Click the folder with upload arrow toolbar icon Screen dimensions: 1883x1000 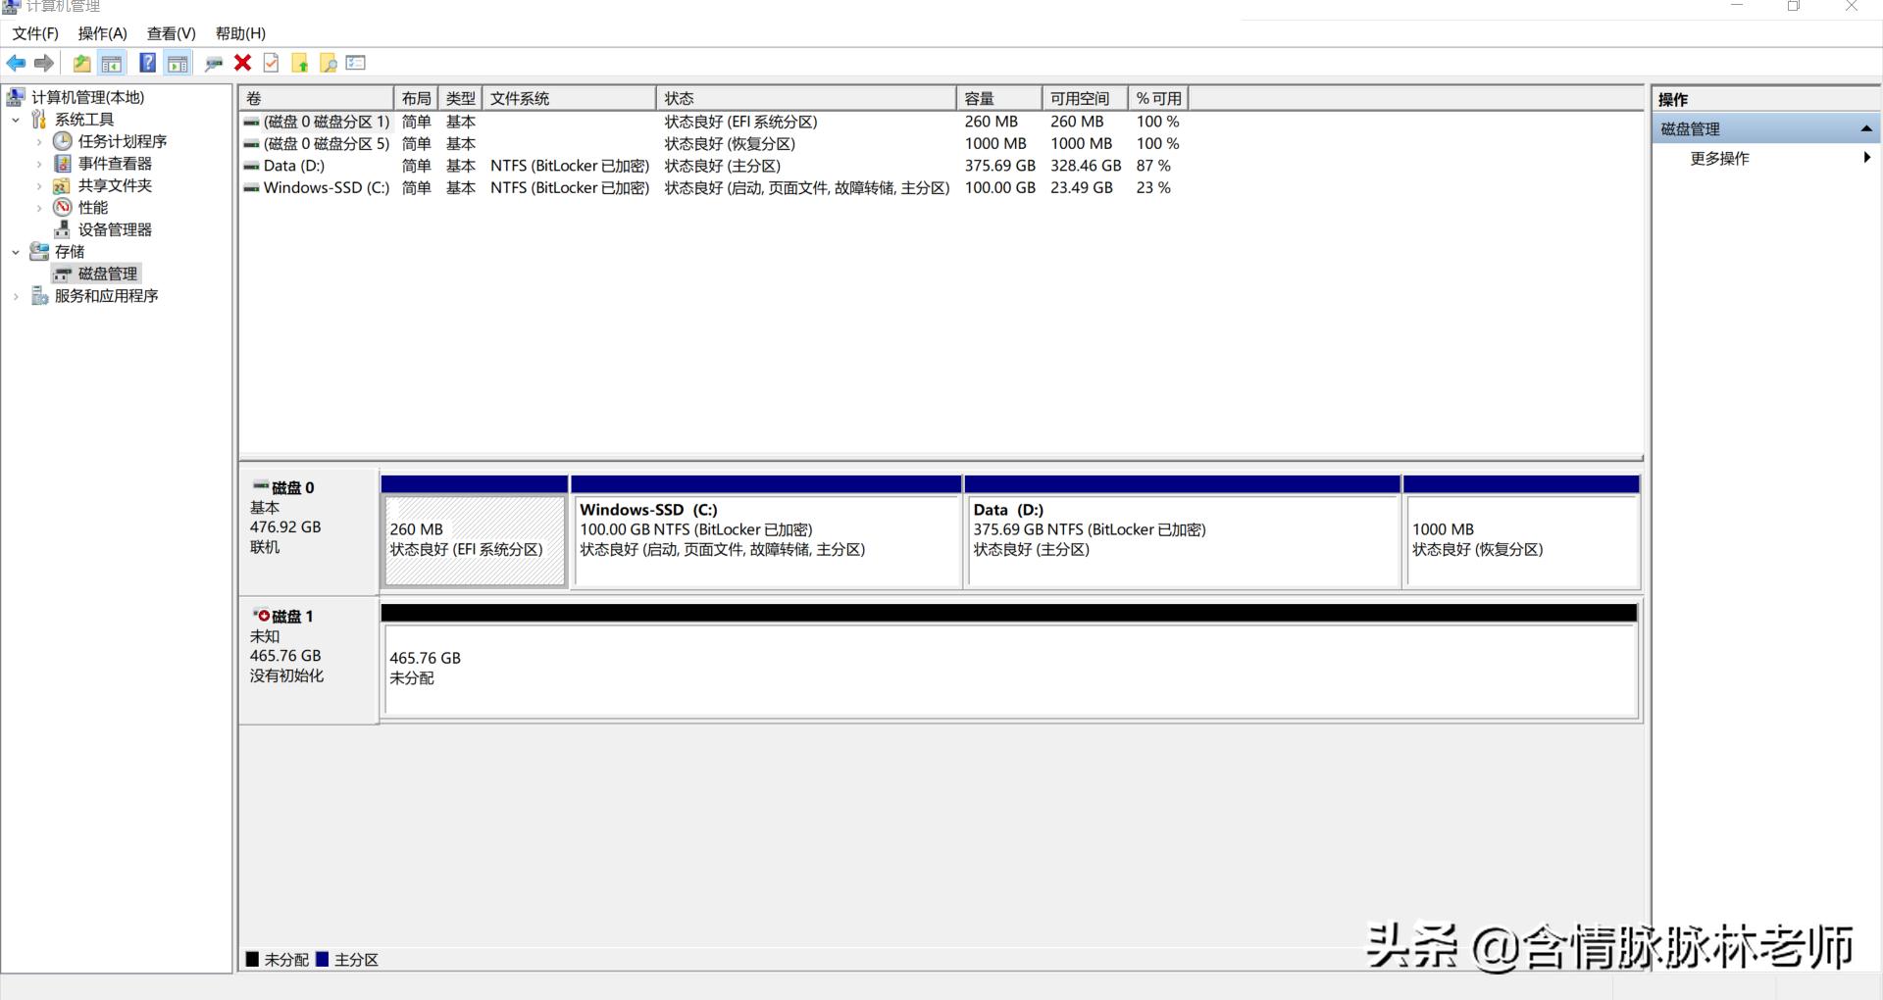300,63
